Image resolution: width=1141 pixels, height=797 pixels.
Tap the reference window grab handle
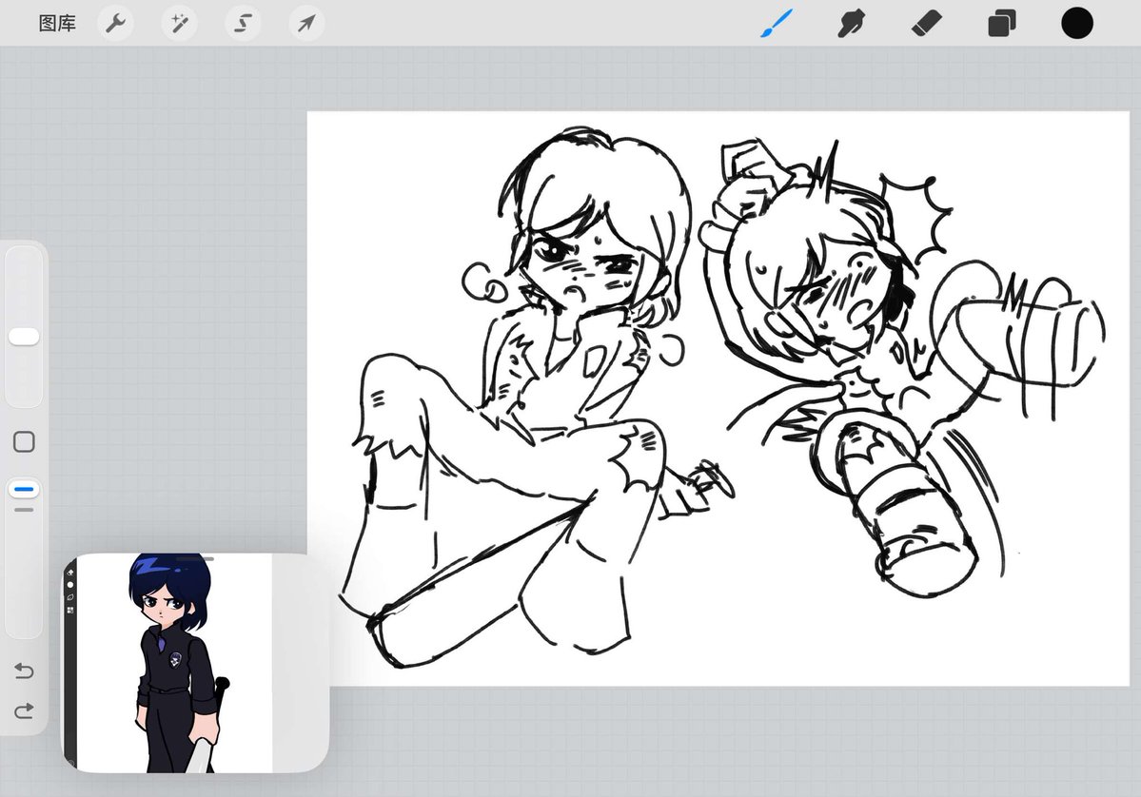pos(195,558)
